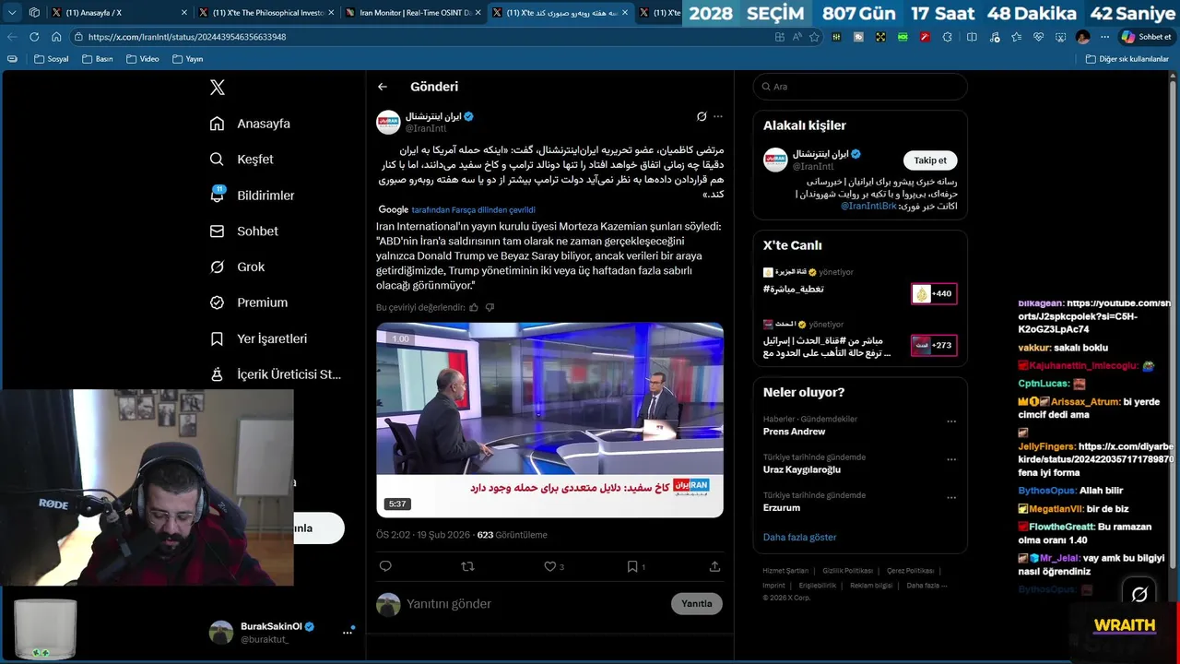
Task: Open the Sosyal bookmarks folder
Action: pyautogui.click(x=52, y=59)
